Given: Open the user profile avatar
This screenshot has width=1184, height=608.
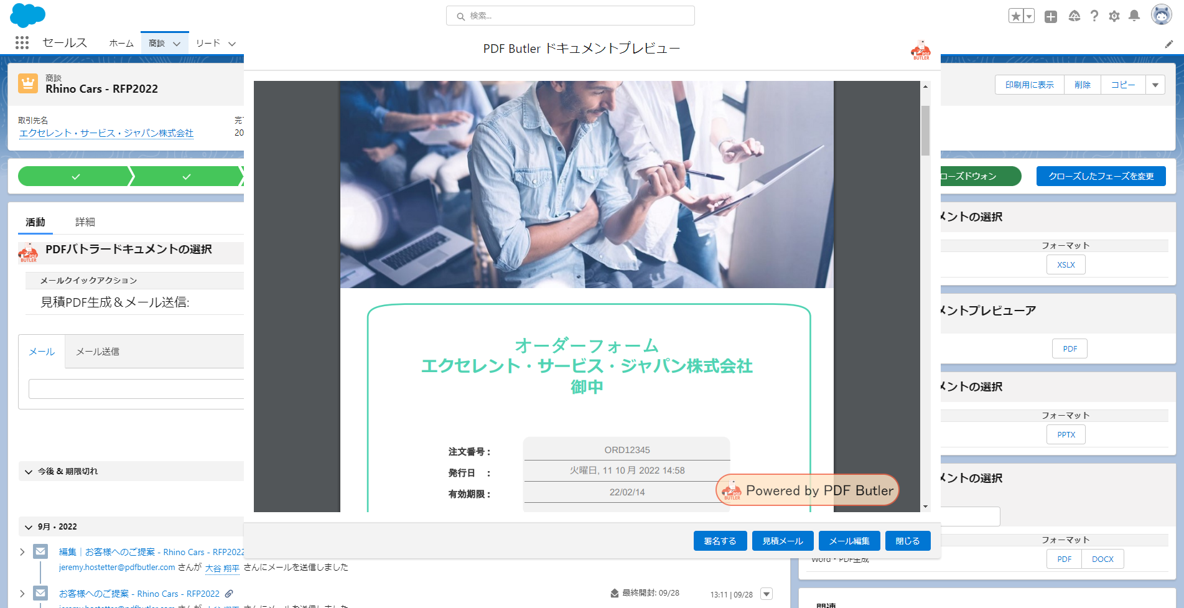Looking at the screenshot, I should tap(1161, 15).
